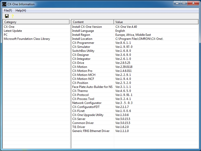Click the CX application icon in title bar
Screen dimensions: 201x151
tap(4, 4)
